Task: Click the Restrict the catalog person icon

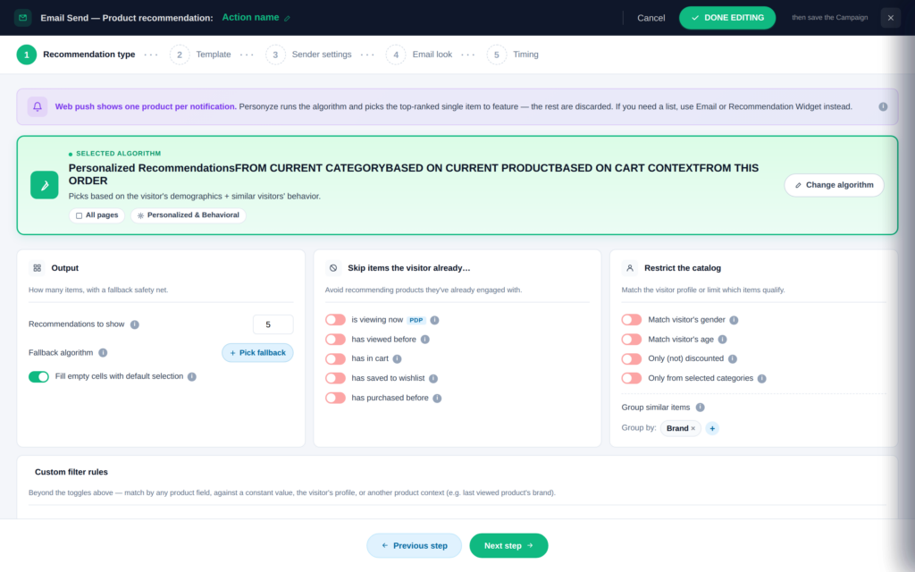Action: point(630,268)
